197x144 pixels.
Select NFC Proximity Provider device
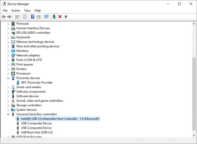pyautogui.click(x=37, y=83)
